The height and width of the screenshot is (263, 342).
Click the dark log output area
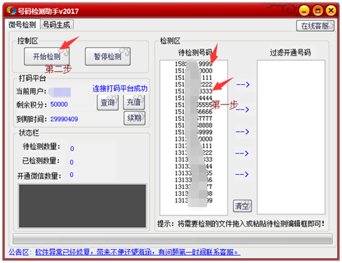coord(83,206)
